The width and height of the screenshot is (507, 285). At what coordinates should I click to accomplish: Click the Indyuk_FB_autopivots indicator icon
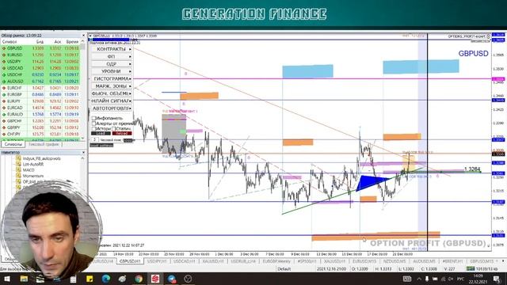coord(18,158)
